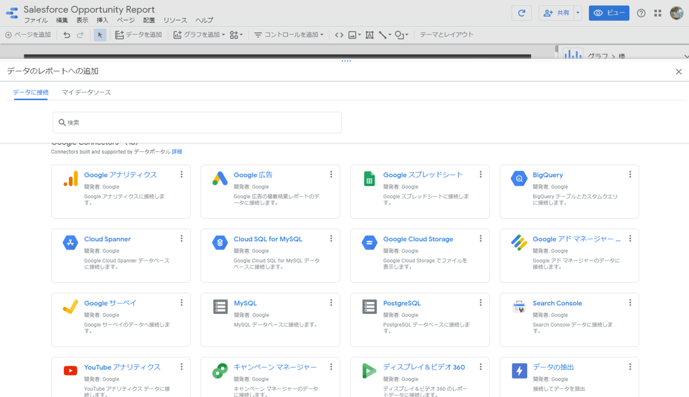Open the ヘルプ menu
Image resolution: width=689 pixels, height=397 pixels.
point(204,21)
